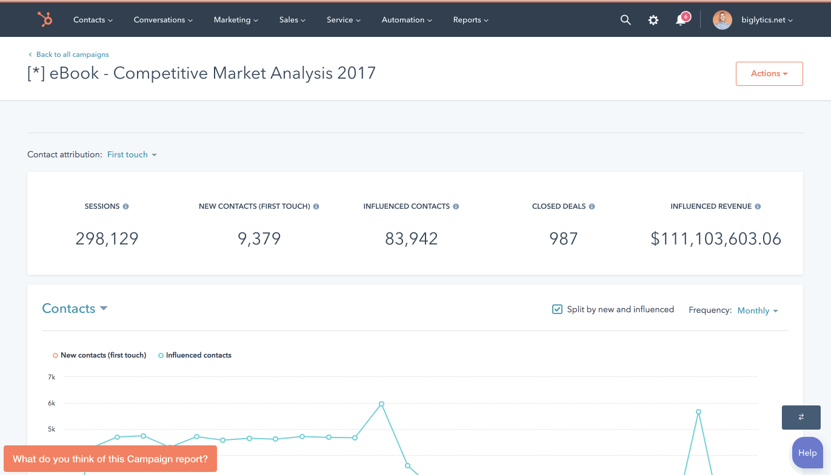Toggle Influenced contacts legend series

coord(195,355)
